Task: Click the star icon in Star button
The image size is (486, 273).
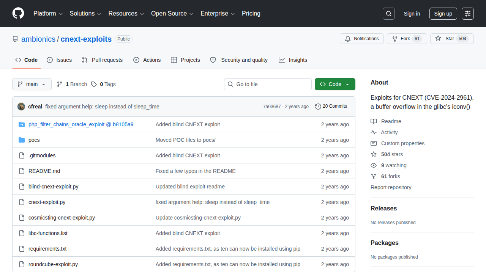Action: [438, 39]
